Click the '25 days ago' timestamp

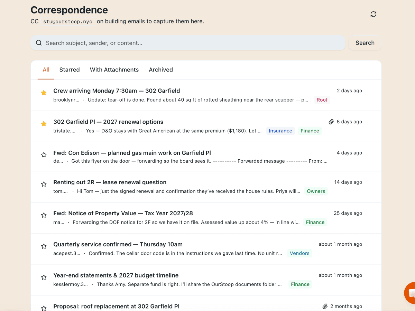348,214
